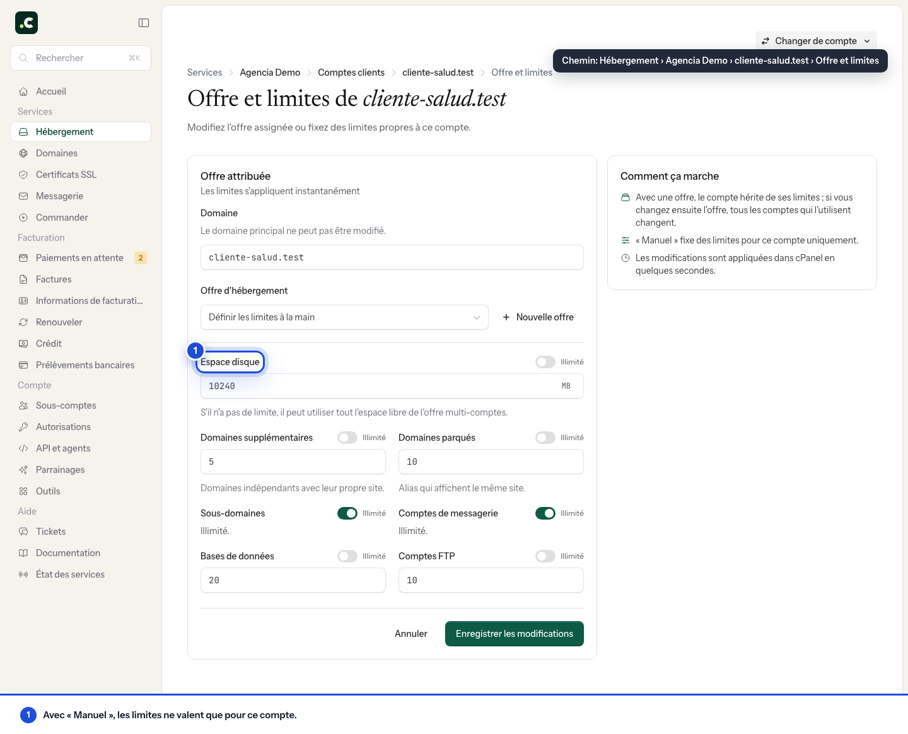The height and width of the screenshot is (734, 908).
Task: Click the key icon beside Autorisations
Action: (x=23, y=427)
